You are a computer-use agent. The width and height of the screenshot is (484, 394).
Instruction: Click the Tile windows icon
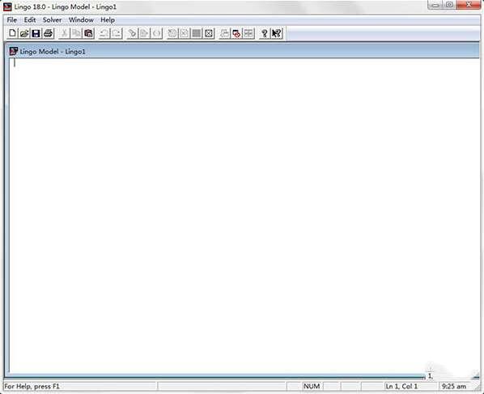248,33
